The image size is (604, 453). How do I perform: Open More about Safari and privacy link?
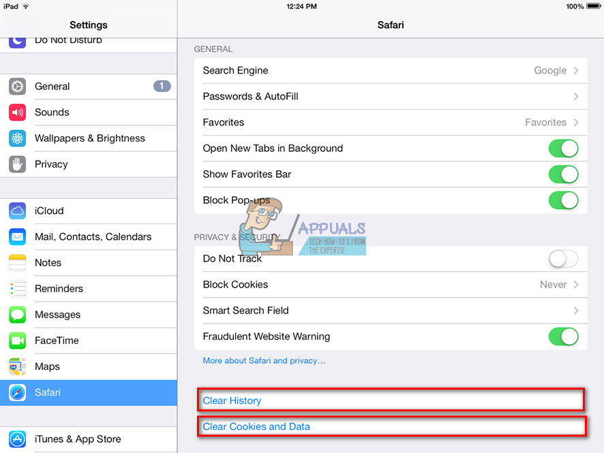point(264,360)
